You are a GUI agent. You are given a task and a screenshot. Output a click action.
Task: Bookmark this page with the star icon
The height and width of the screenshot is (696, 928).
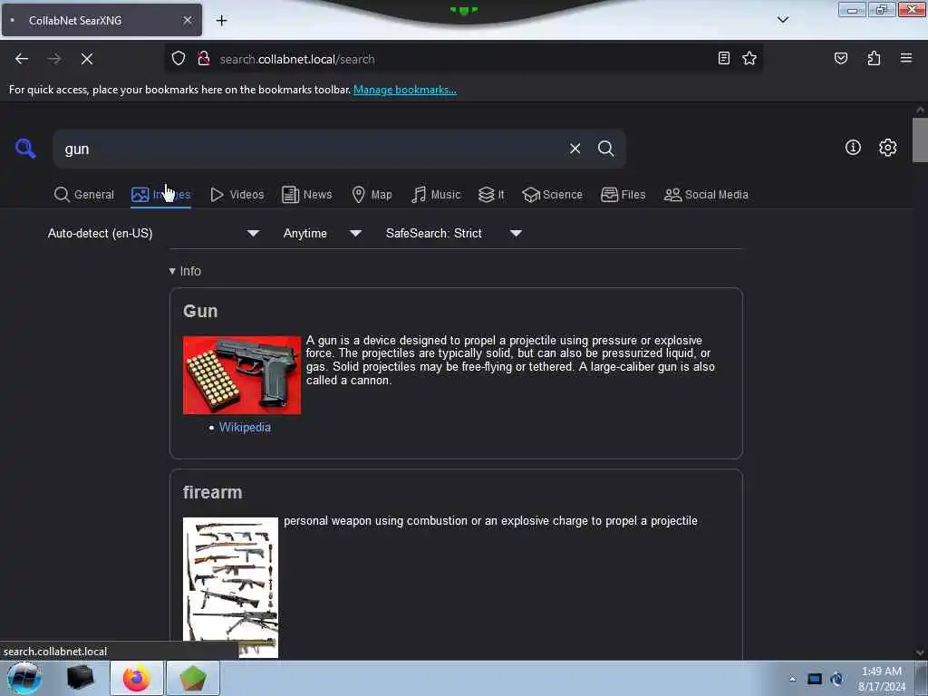[x=749, y=58]
